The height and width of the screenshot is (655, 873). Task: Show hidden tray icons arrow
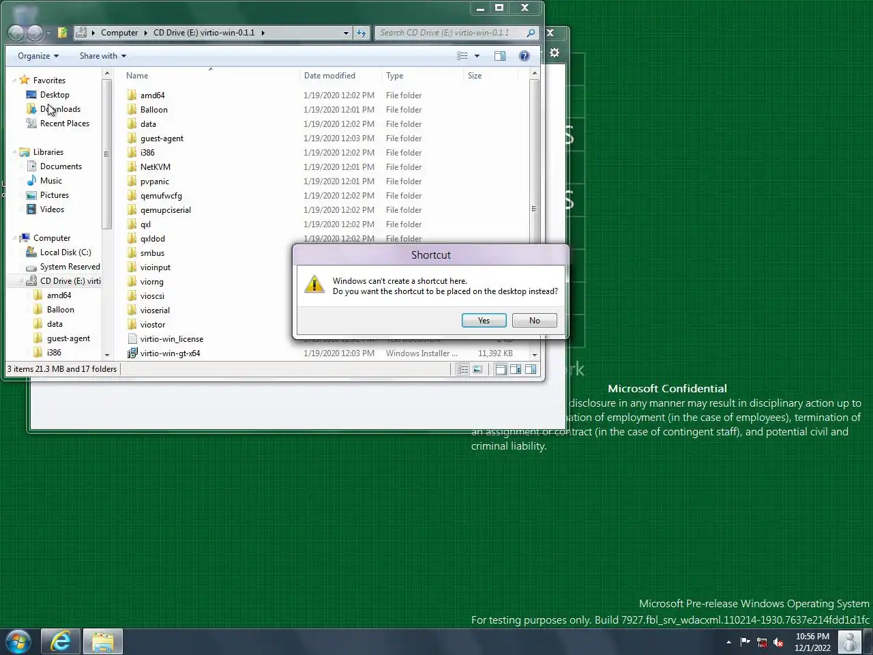pos(728,642)
